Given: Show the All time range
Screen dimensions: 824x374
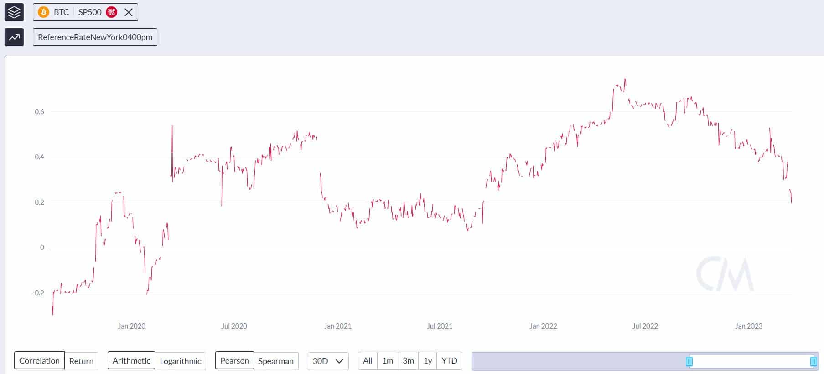Looking at the screenshot, I should point(368,361).
